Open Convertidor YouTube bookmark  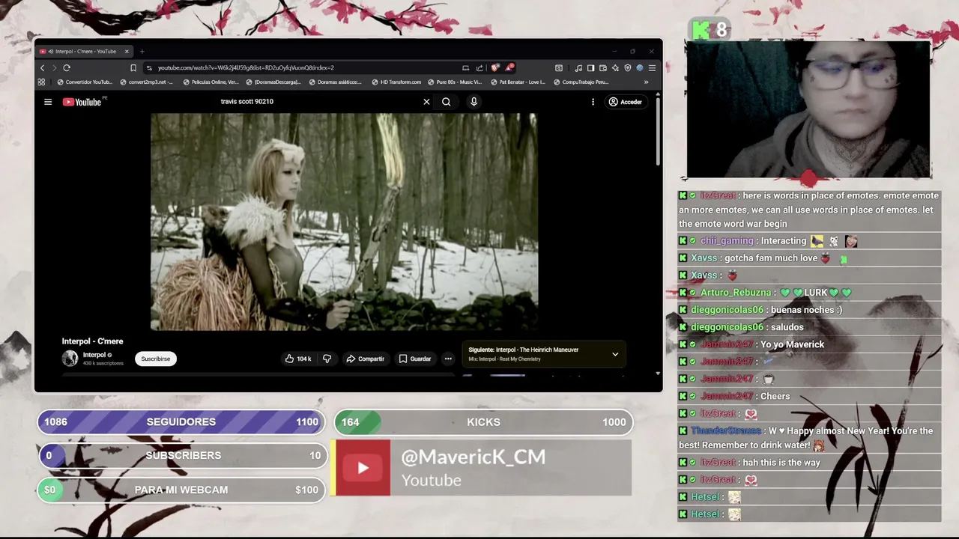pyautogui.click(x=85, y=82)
